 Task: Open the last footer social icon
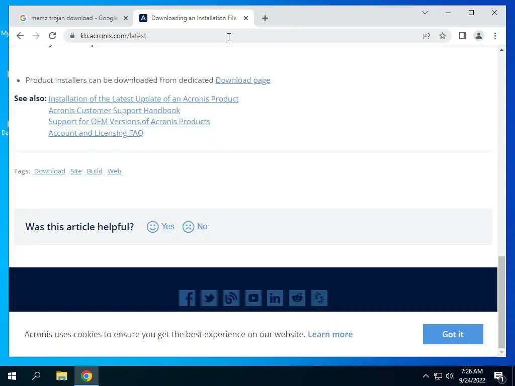[319, 298]
